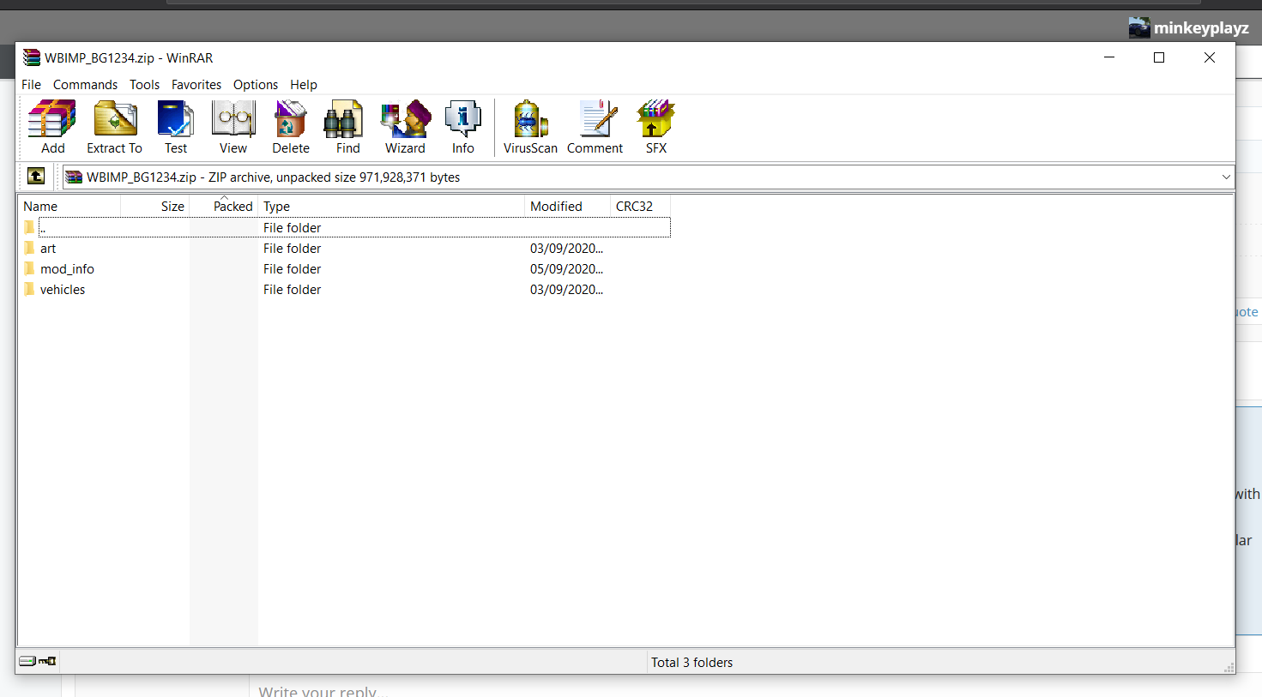Click the Extract To toolbar icon
1262x697 pixels.
click(114, 127)
